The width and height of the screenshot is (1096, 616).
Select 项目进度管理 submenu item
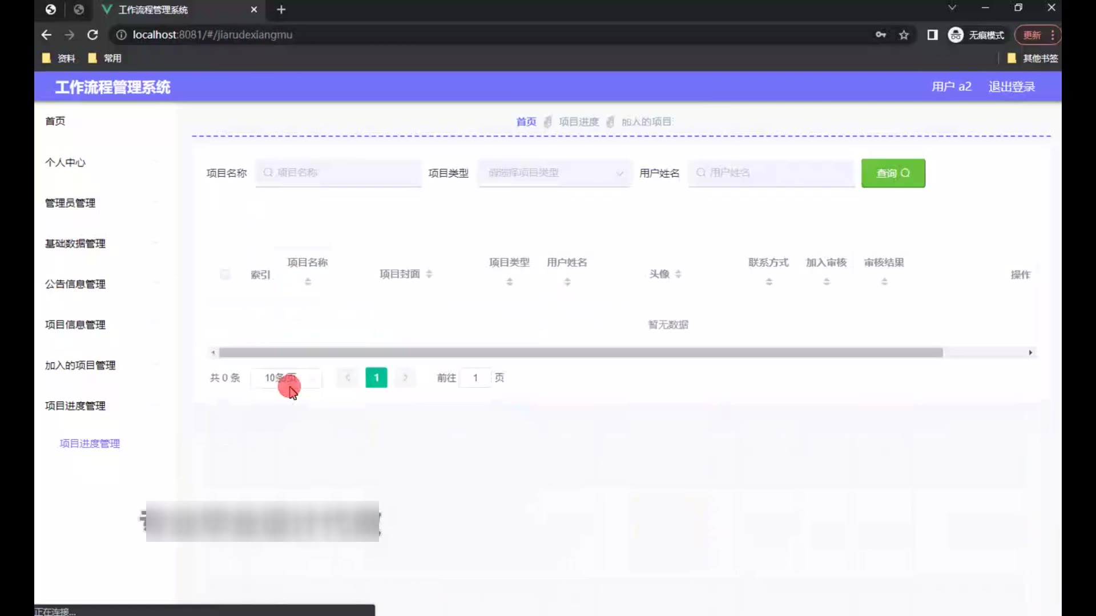(x=90, y=443)
